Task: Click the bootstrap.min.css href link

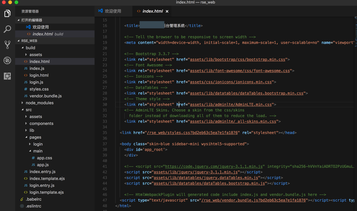Action: click(237, 59)
